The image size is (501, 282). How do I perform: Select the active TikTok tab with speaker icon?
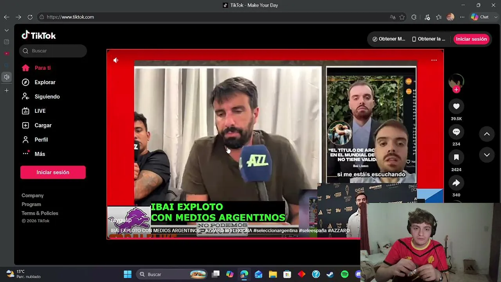click(x=7, y=77)
